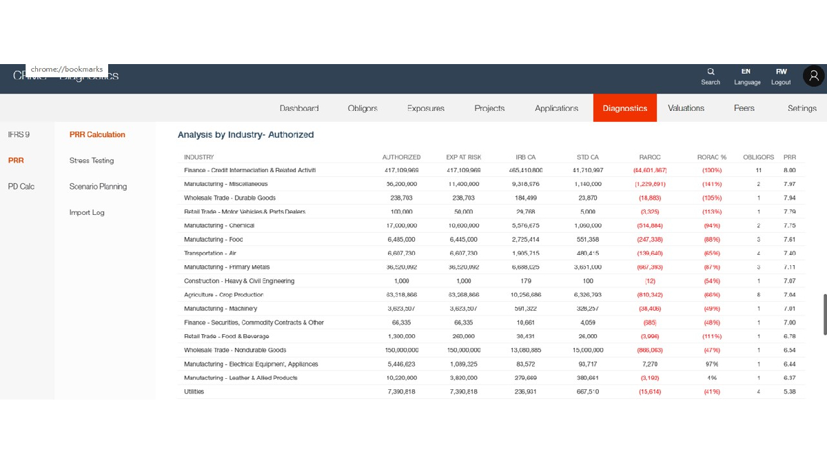Change language via the EN Language icon
Viewport: 827px width, 465px height.
(746, 76)
